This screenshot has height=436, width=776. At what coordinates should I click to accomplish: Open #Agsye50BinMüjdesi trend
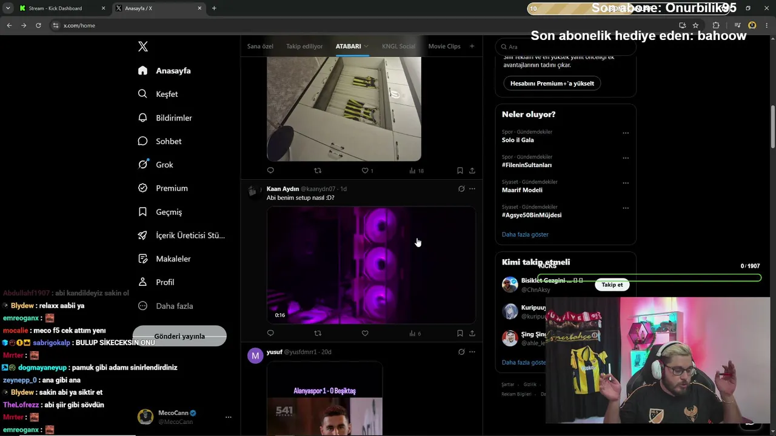pyautogui.click(x=532, y=215)
